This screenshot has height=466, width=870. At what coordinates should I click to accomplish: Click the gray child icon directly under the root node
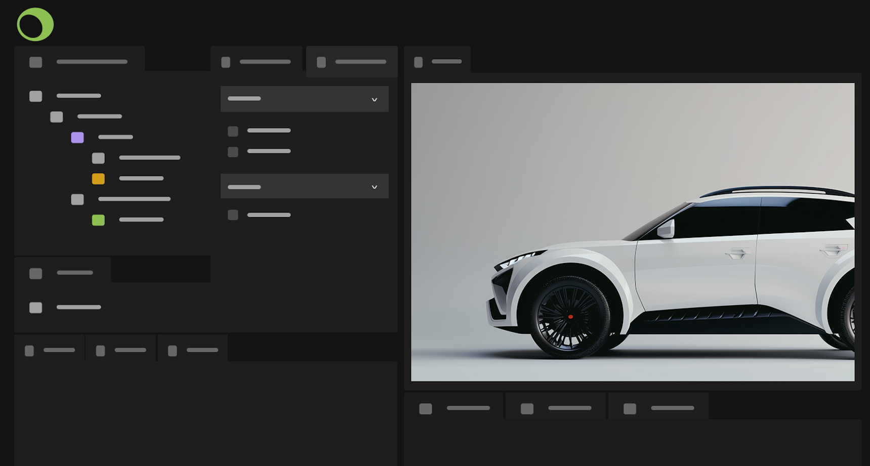pos(57,117)
